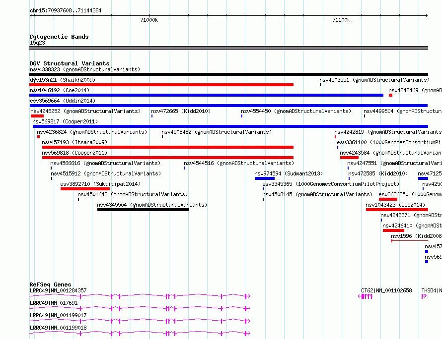Viewport: 442px width, 339px height.
Task: Click the red nsv4248252 variant block
Action: (37, 116)
